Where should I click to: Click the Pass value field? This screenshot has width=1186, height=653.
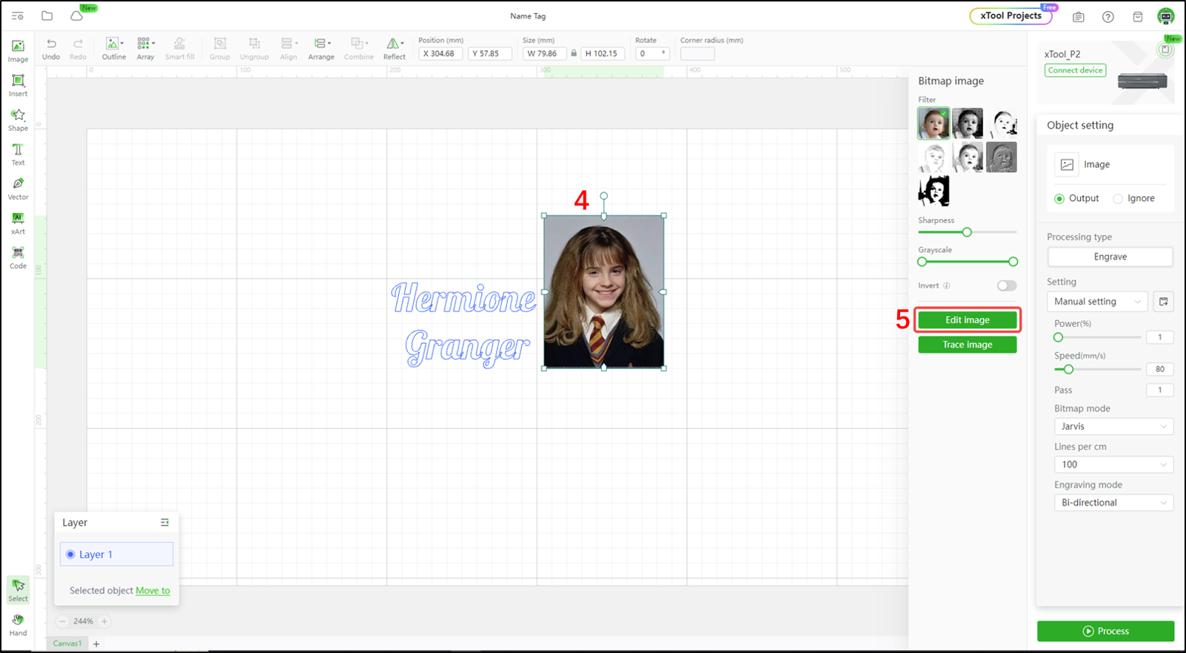pyautogui.click(x=1159, y=390)
